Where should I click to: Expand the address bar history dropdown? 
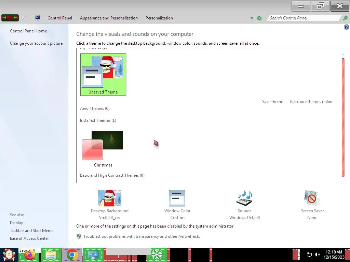[252, 18]
